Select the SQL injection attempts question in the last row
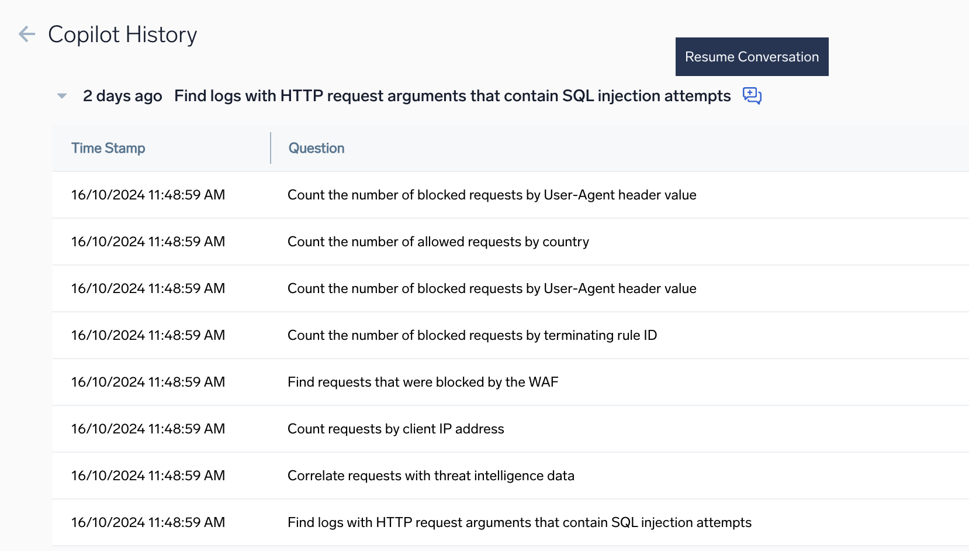 coord(519,523)
